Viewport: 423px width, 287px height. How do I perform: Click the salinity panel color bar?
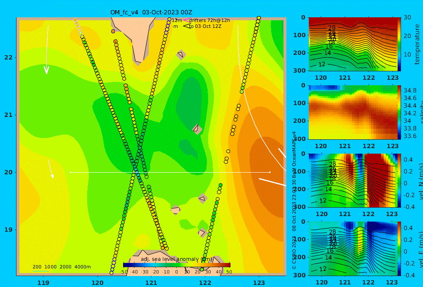[x=399, y=112]
